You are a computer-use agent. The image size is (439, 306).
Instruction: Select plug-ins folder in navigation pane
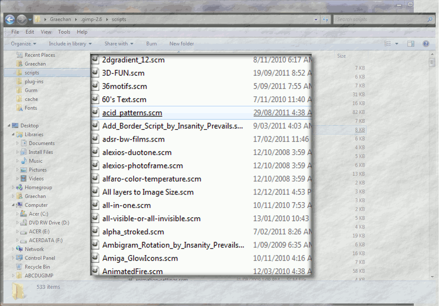tap(34, 82)
